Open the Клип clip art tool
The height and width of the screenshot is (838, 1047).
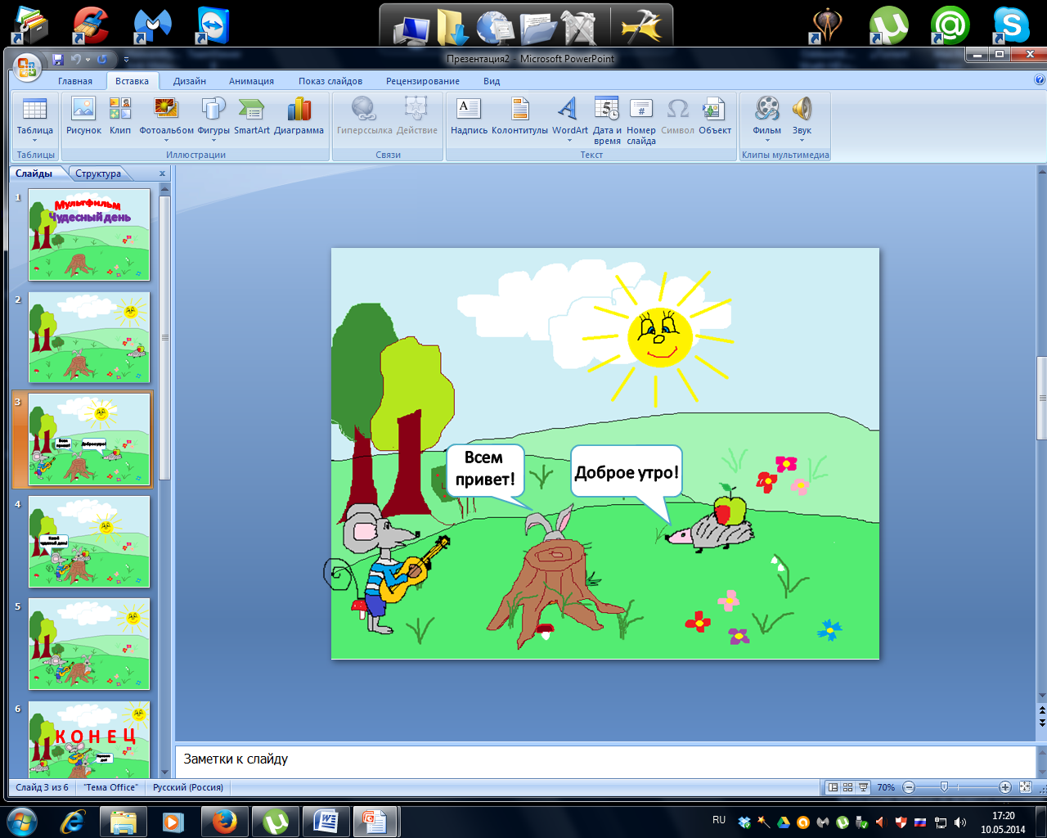[120, 116]
